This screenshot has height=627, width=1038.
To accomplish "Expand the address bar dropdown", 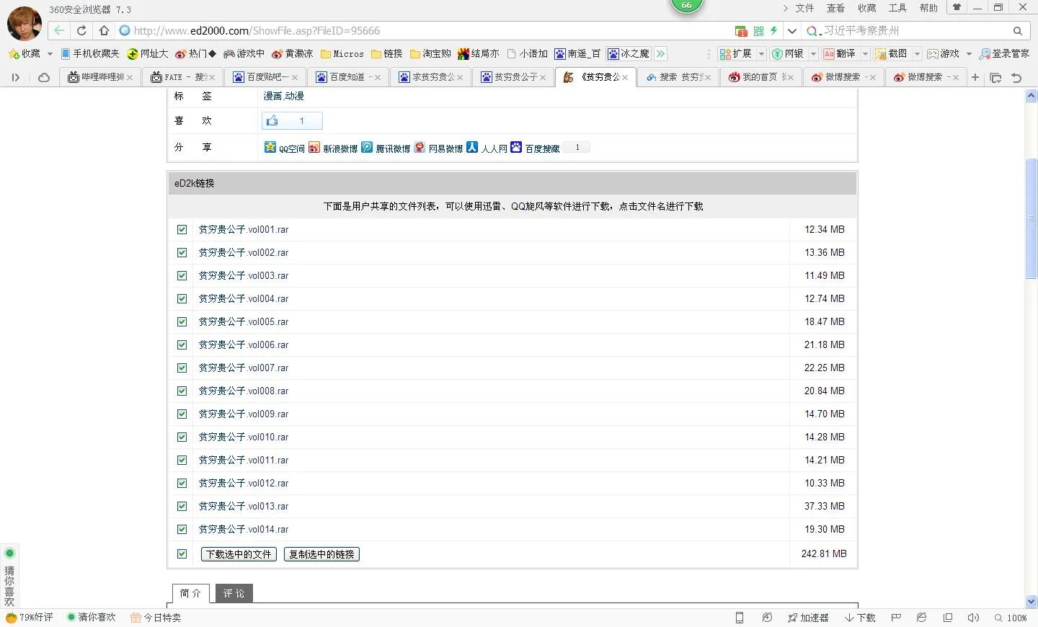I will (791, 31).
